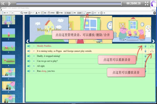Click the page number field
This screenshot has height=104, width=157.
[10, 13]
